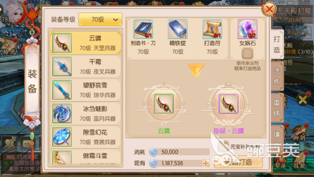Open the 御剑 sword skill icon

(299, 133)
